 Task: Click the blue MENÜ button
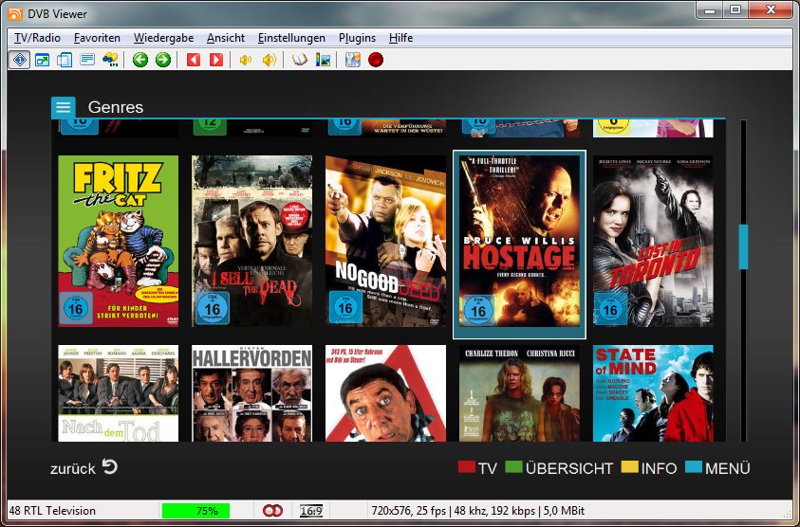click(x=717, y=468)
